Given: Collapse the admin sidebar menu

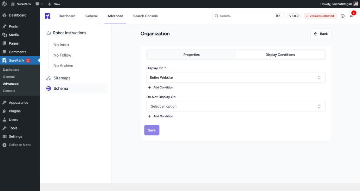Looking at the screenshot, I should click(20, 145).
